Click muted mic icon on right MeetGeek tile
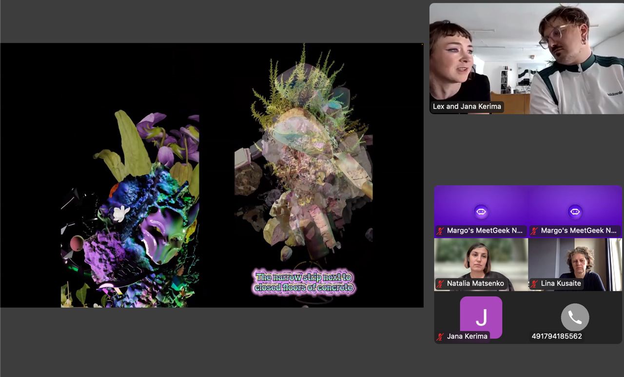This screenshot has height=377, width=624. (x=535, y=231)
